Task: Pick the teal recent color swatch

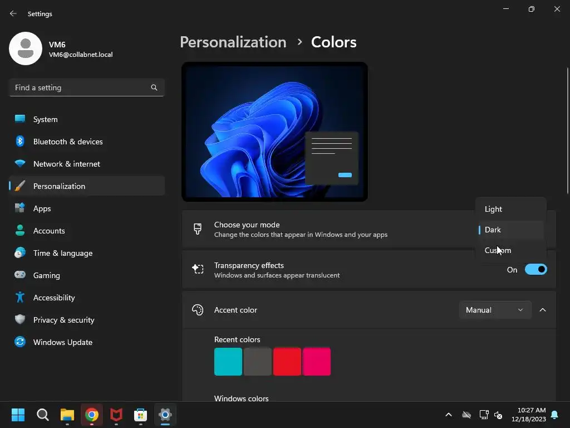Action: (x=228, y=361)
